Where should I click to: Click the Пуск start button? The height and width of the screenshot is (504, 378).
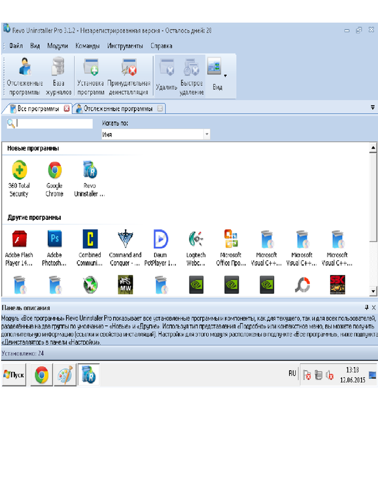coord(14,375)
